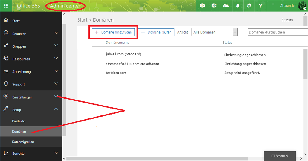The height and width of the screenshot is (161, 308).
Task: Click the Berichte chart icon
Action: click(x=6, y=153)
